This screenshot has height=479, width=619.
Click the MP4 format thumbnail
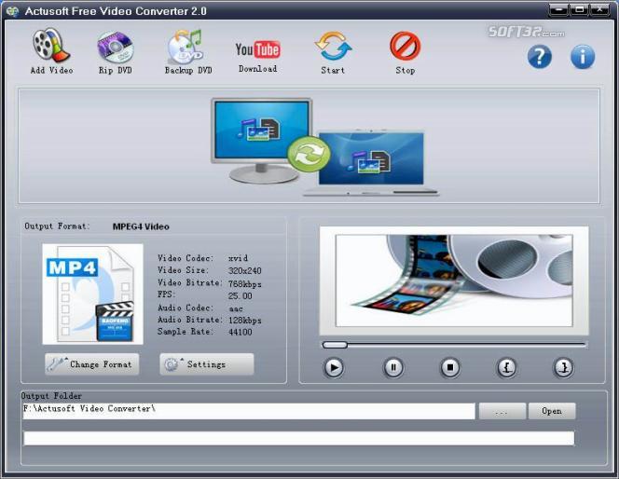[93, 294]
